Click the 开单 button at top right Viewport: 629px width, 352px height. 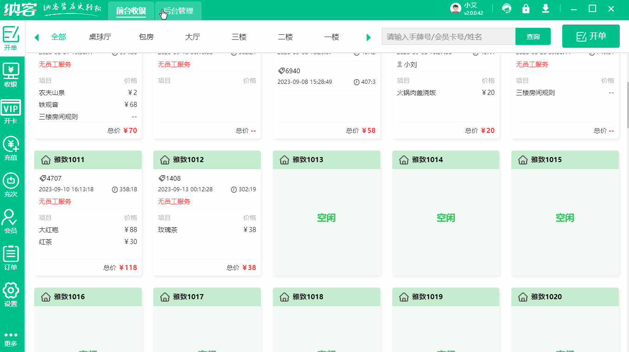click(x=591, y=36)
